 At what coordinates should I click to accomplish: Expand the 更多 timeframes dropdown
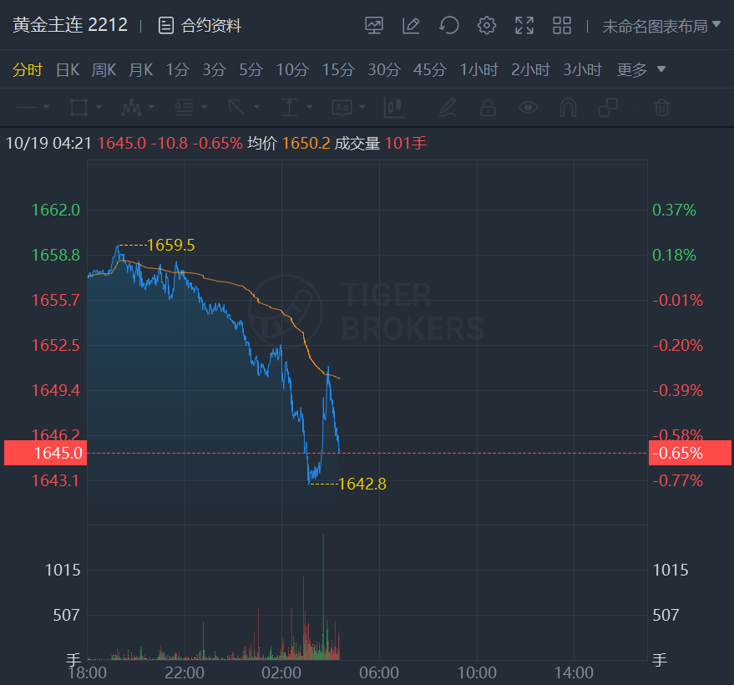[x=641, y=70]
